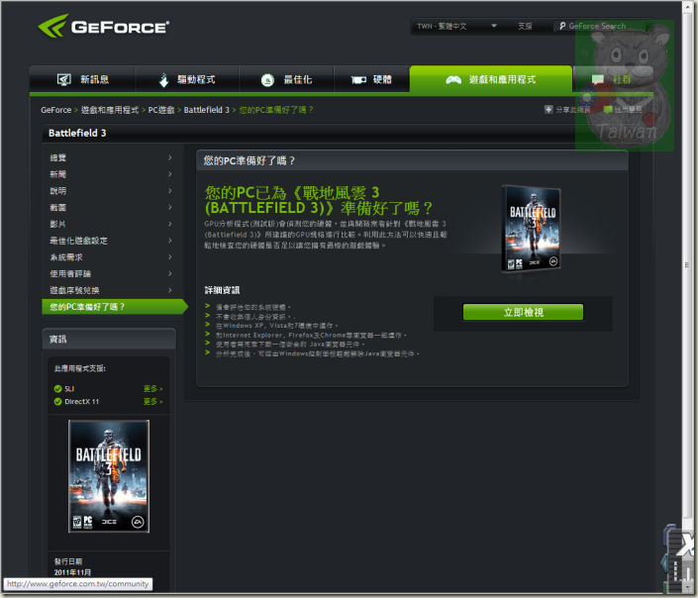Open the TWN - 繁體中文 region dropdown
Viewport: 698px width, 598px height.
(x=456, y=26)
